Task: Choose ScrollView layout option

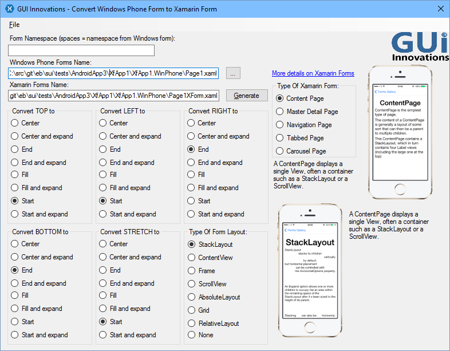Action: pos(192,284)
